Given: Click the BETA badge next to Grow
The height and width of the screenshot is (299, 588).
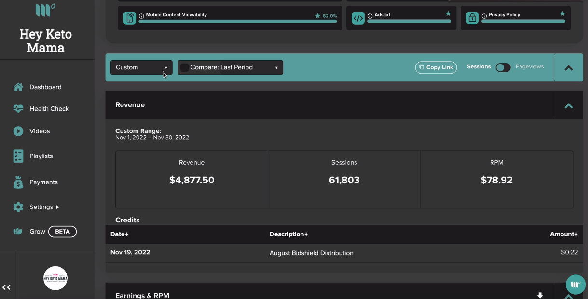Looking at the screenshot, I should 62,232.
